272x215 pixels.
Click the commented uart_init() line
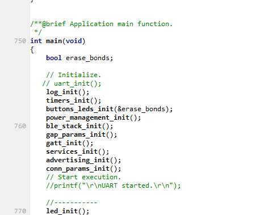[72, 83]
